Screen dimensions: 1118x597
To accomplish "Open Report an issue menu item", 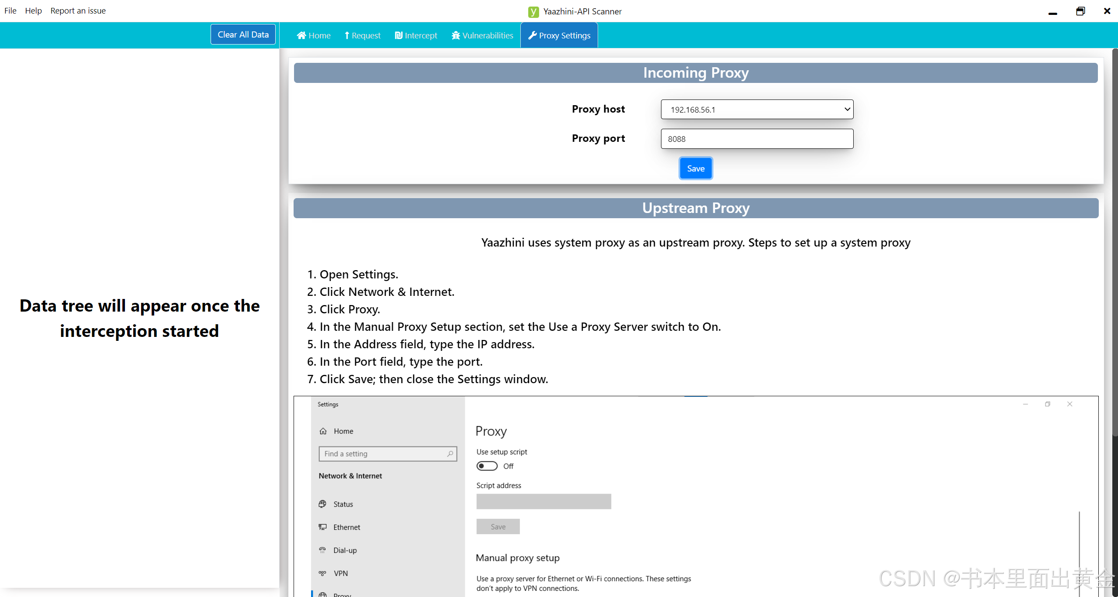I will pyautogui.click(x=78, y=11).
